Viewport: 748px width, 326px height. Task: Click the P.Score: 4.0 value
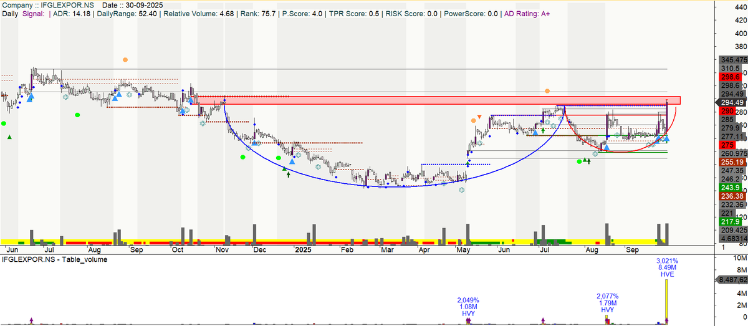(x=304, y=12)
